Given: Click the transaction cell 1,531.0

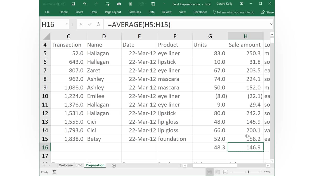Looking at the screenshot, I should [68, 113].
